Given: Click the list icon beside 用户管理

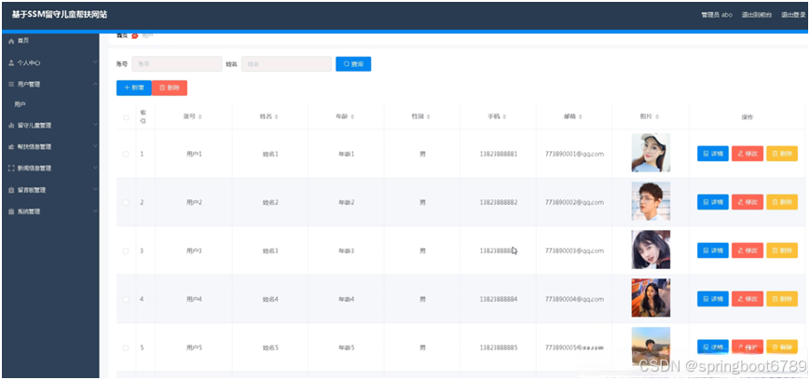Looking at the screenshot, I should pos(11,84).
